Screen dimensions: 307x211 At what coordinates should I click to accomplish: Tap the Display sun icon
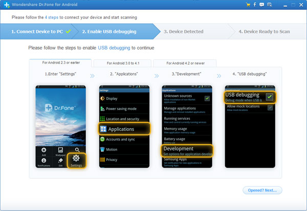(102, 98)
